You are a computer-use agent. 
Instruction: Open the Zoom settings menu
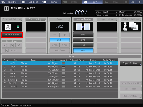coord(59,19)
